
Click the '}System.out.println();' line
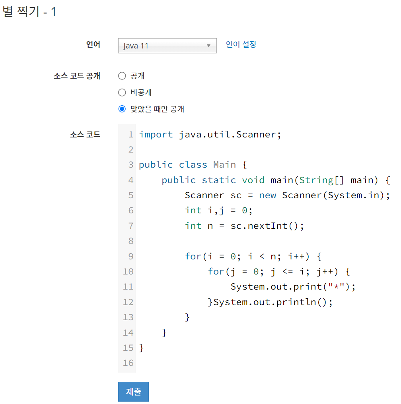click(x=270, y=302)
